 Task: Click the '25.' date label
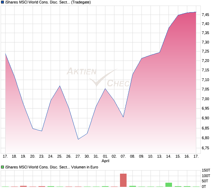(60, 156)
